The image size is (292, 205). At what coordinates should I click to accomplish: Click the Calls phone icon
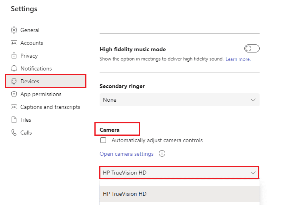tap(14, 133)
